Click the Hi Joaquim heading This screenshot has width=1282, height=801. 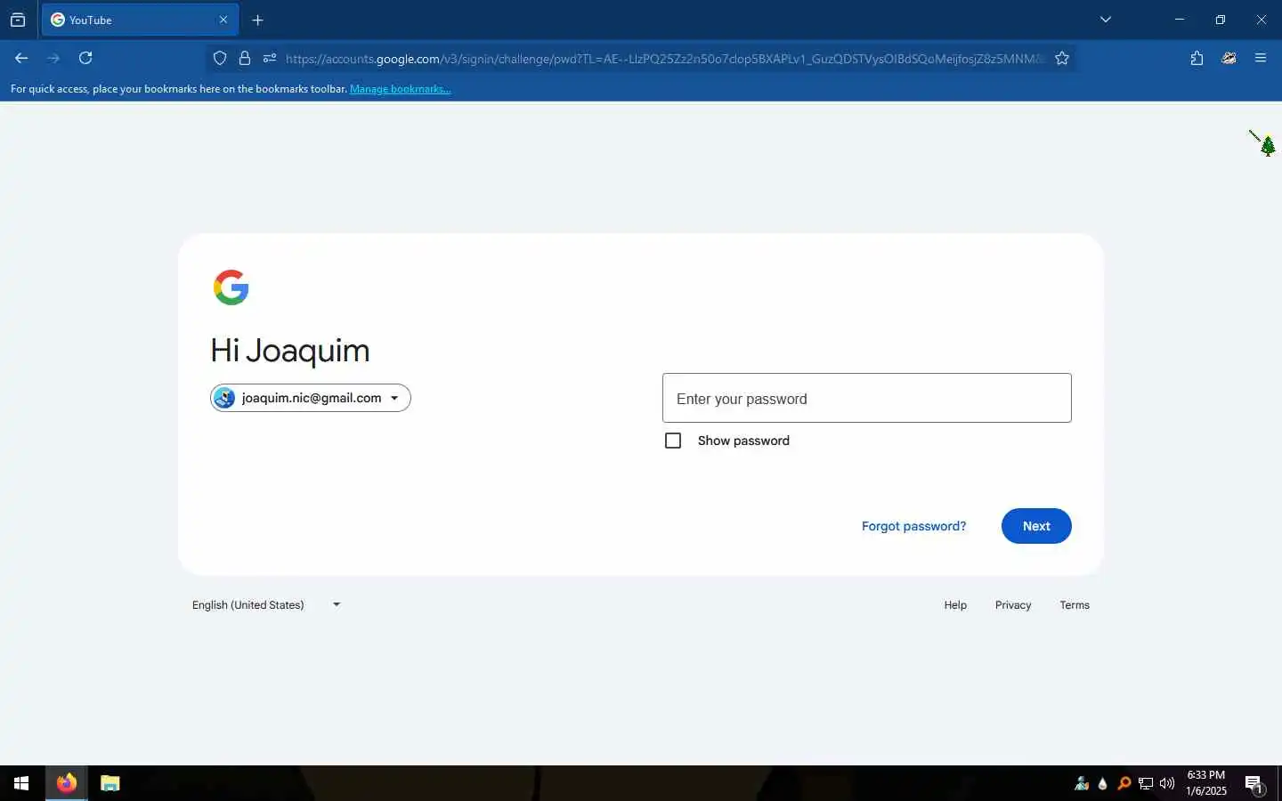tap(290, 351)
